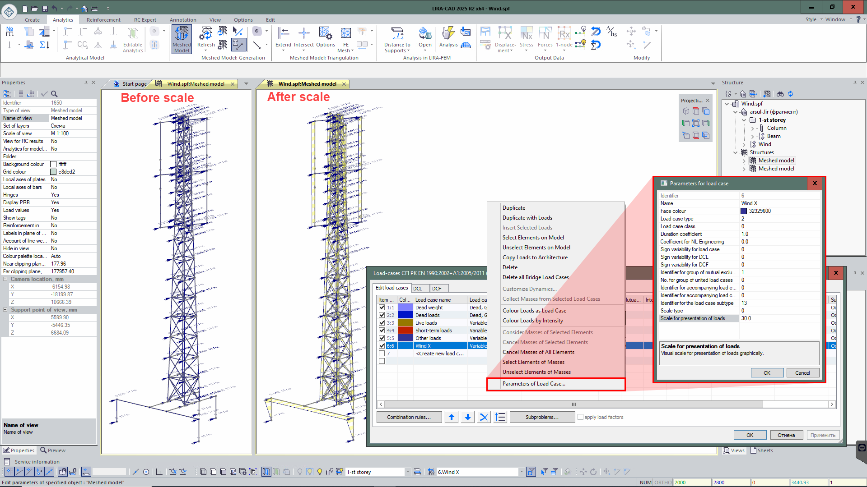867x487 pixels.
Task: Open the 6.Wind X load case dropdown
Action: (521, 472)
